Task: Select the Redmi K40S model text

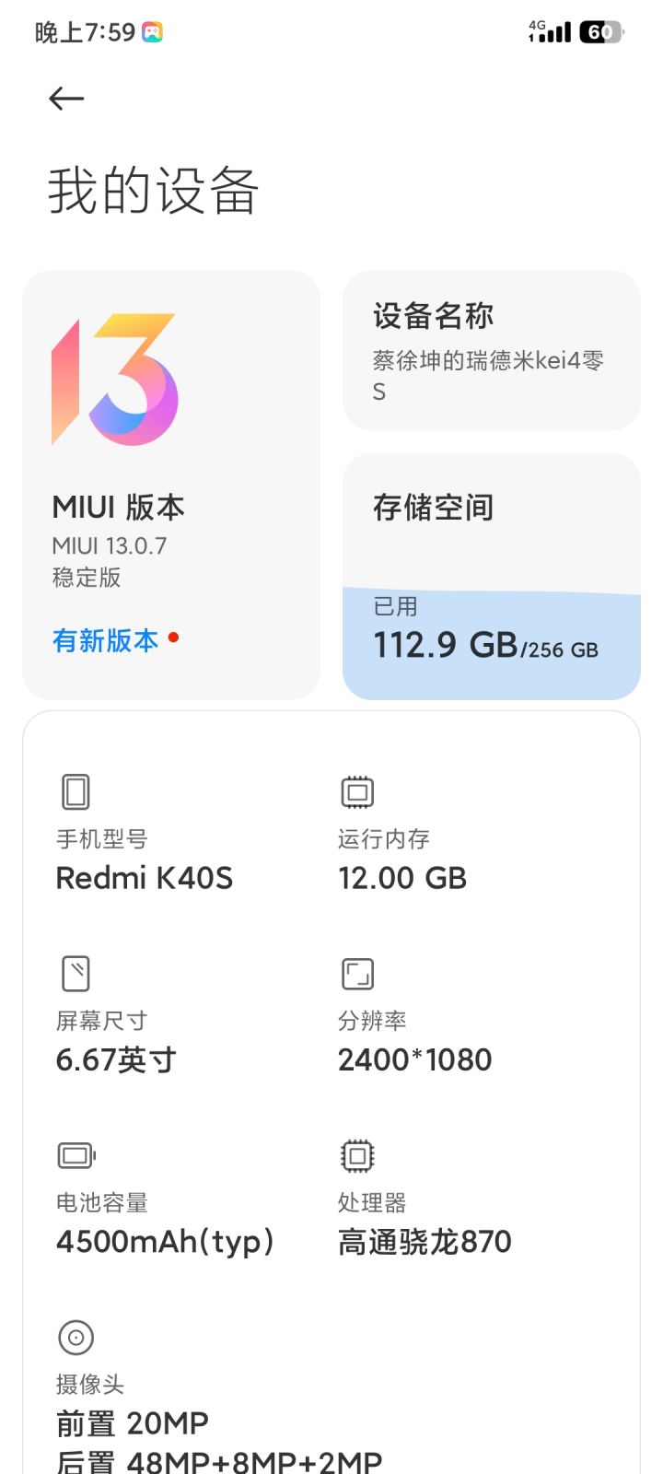Action: [145, 878]
